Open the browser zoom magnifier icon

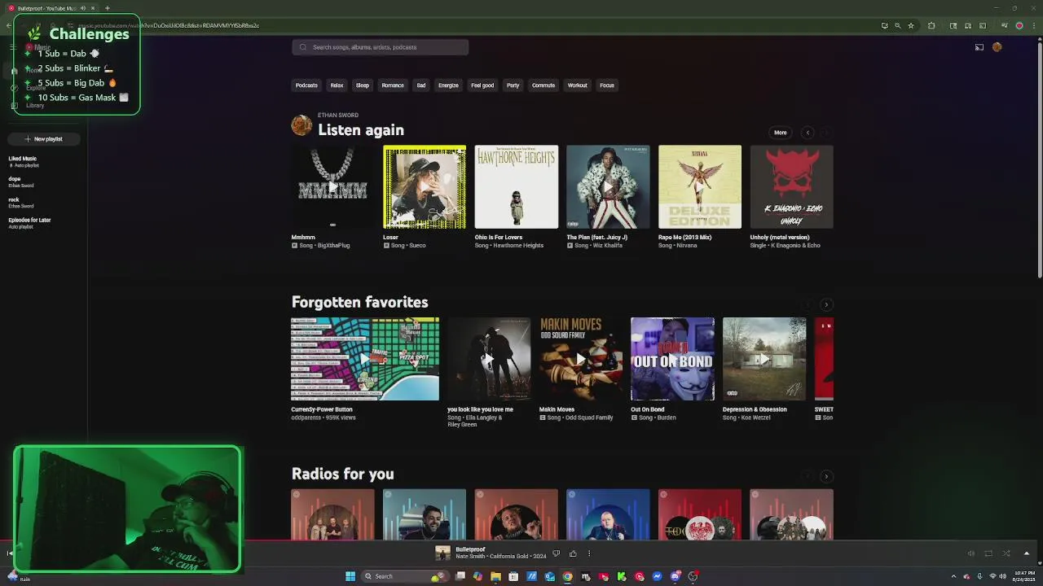tap(898, 25)
